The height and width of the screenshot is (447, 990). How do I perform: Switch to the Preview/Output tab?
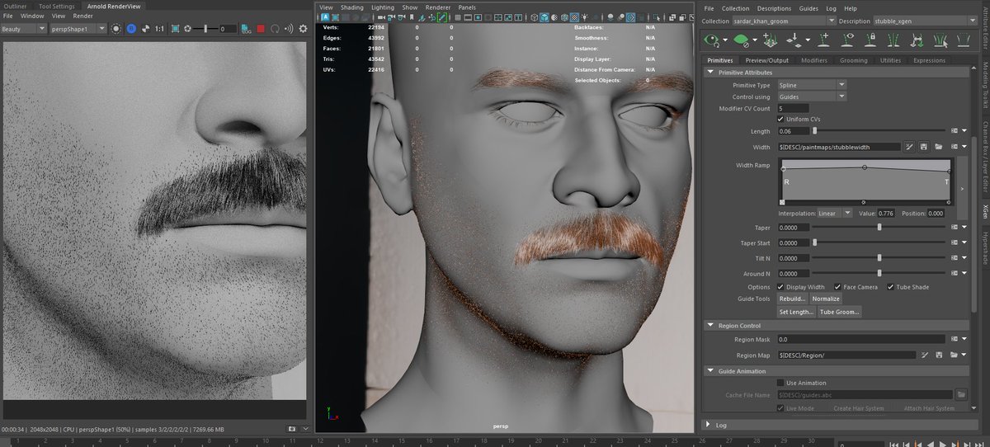[766, 60]
